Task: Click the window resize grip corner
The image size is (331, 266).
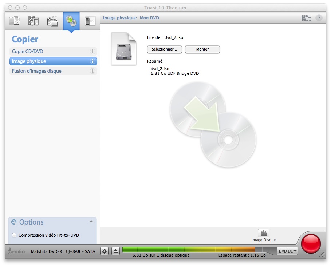Action: coord(322,254)
